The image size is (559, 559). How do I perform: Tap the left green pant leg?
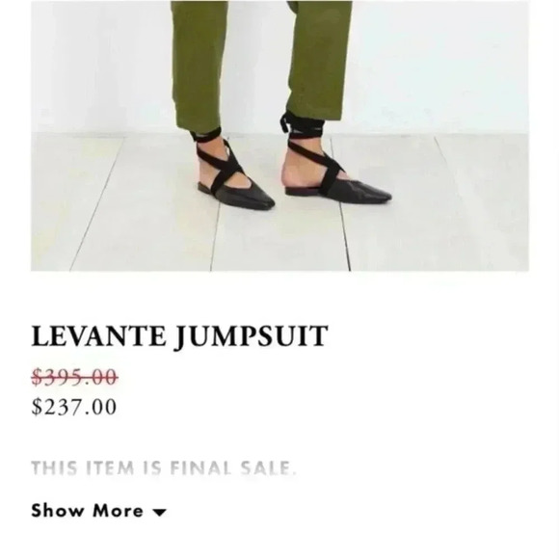pyautogui.click(x=199, y=65)
